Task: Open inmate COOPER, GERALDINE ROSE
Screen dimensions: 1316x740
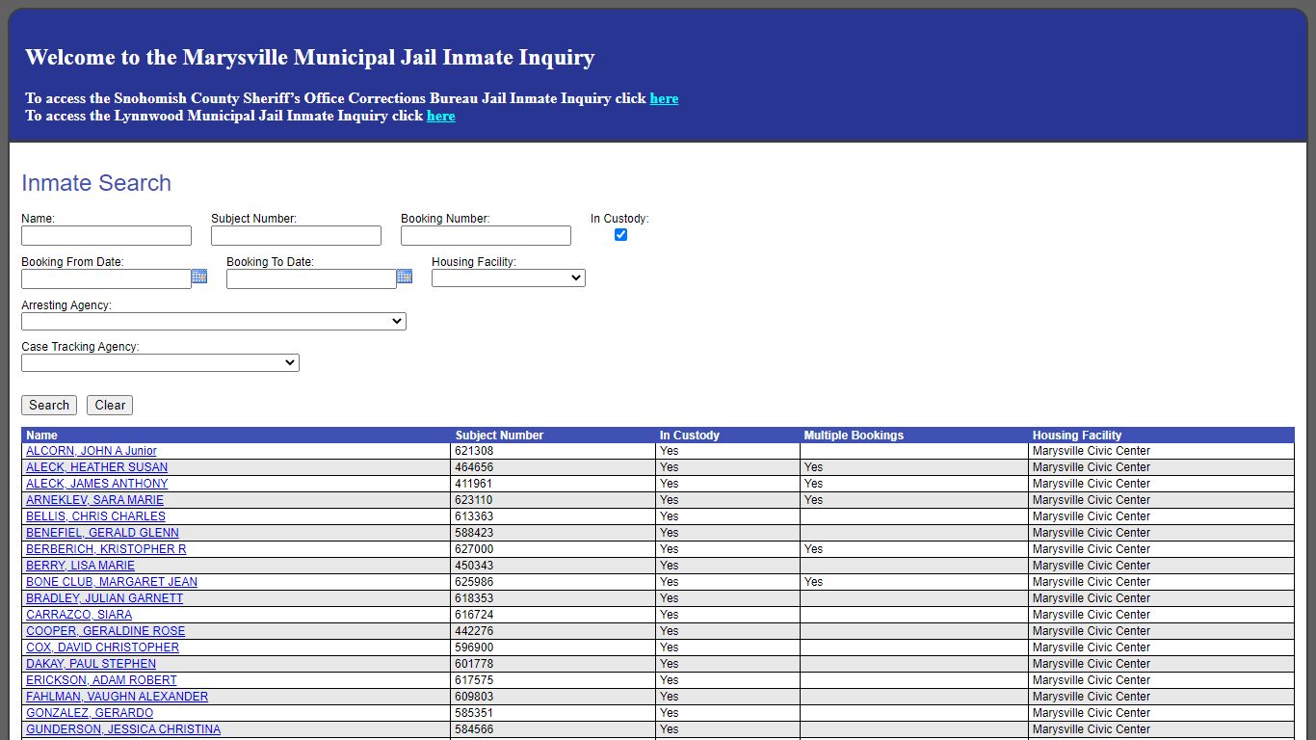Action: pos(105,631)
